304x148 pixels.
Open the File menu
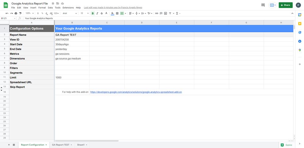(x=13, y=8)
